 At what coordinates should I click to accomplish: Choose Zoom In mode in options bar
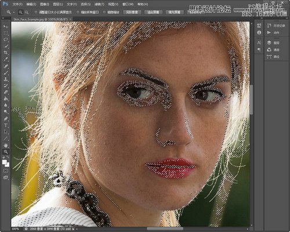pyautogui.click(x=20, y=12)
